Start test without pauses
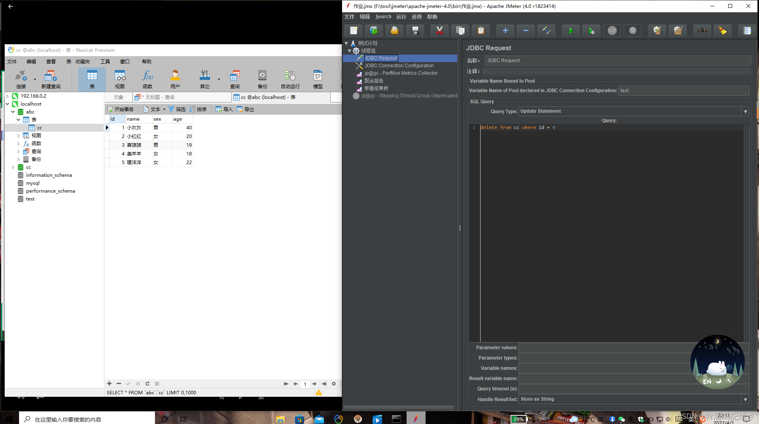759x424 pixels. [591, 30]
